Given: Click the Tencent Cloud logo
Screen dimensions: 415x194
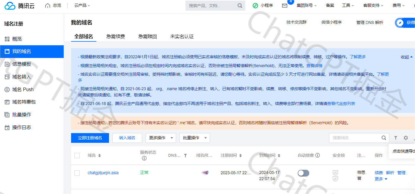Looking at the screenshot, I should click(x=20, y=6).
